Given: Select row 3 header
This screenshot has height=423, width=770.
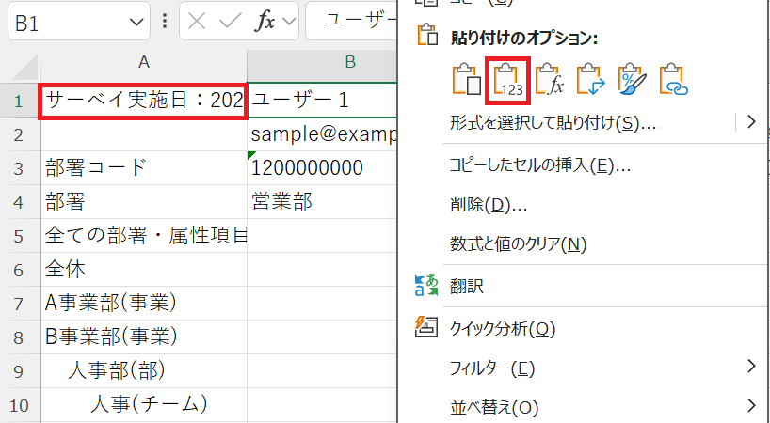Looking at the screenshot, I should click(x=19, y=168).
